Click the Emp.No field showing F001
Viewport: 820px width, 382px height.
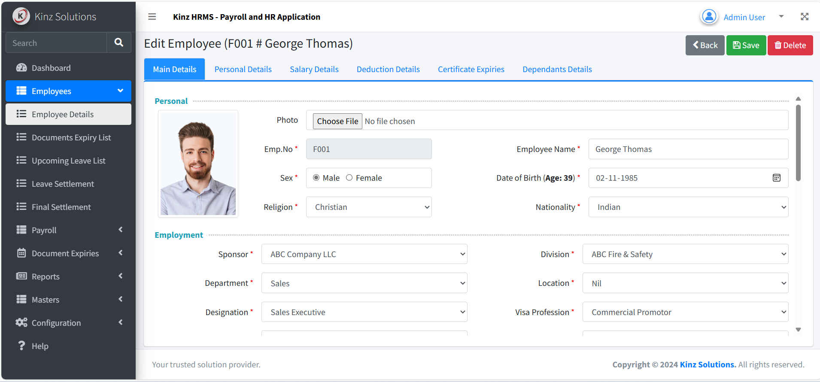click(x=369, y=149)
